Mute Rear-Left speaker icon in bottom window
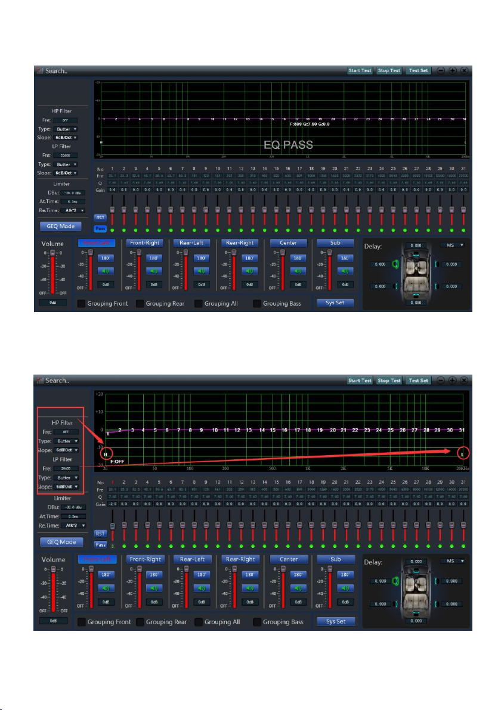 click(202, 588)
